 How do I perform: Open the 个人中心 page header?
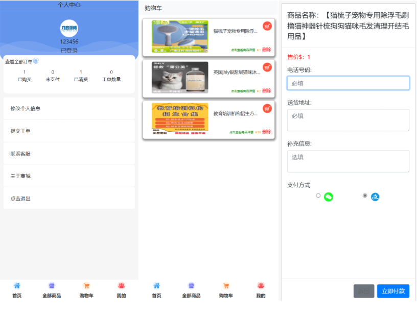click(x=69, y=5)
